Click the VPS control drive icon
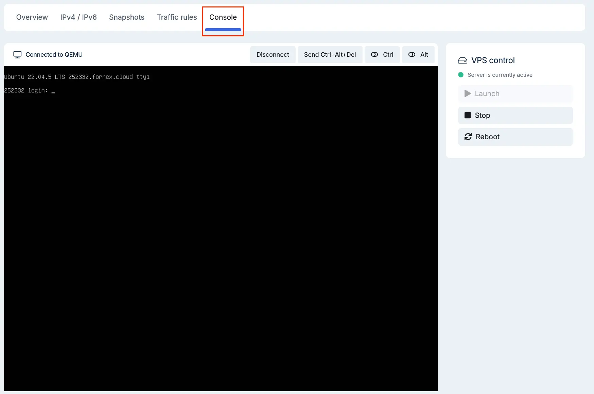594x394 pixels. click(462, 60)
